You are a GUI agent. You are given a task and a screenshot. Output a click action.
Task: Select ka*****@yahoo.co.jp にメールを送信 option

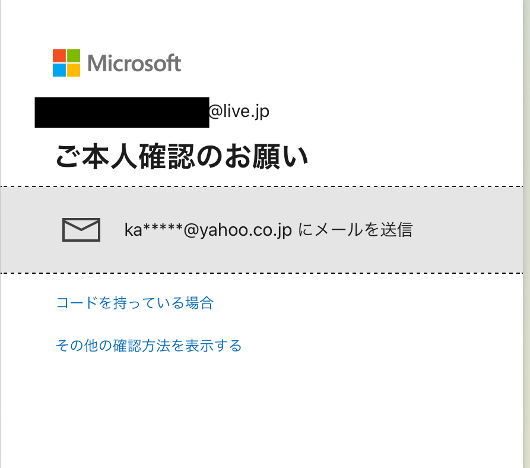pyautogui.click(x=262, y=230)
